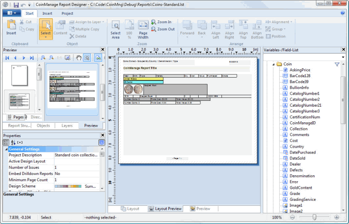Click the filter funnel in field list
The width and height of the screenshot is (349, 224).
[337, 64]
